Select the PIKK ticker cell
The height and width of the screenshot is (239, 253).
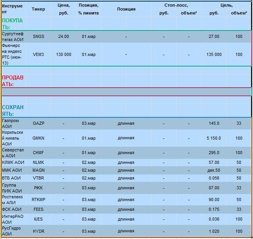pyautogui.click(x=38, y=188)
